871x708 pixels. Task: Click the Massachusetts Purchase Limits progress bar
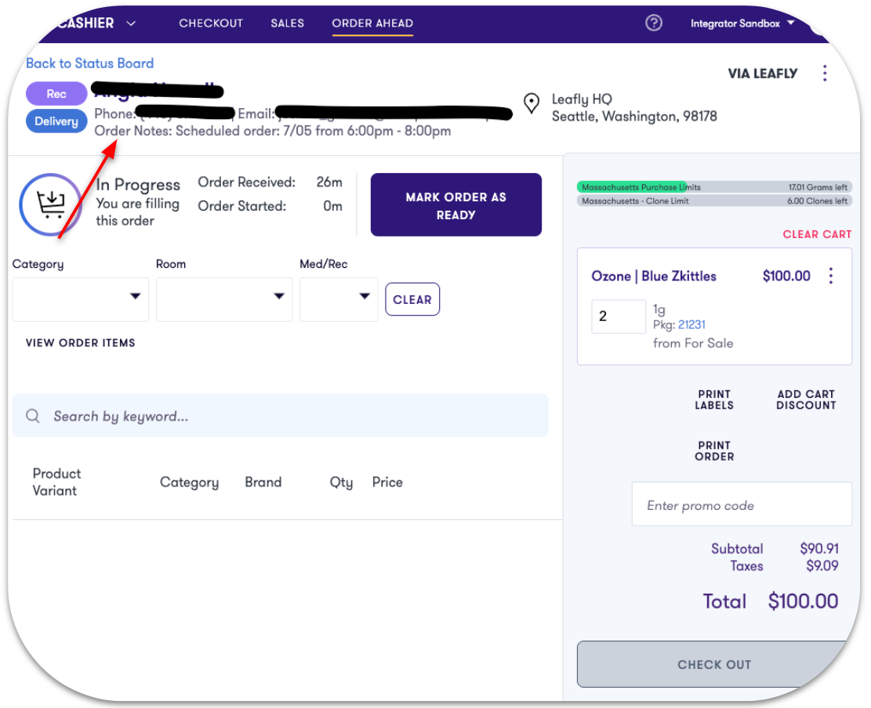pos(714,187)
